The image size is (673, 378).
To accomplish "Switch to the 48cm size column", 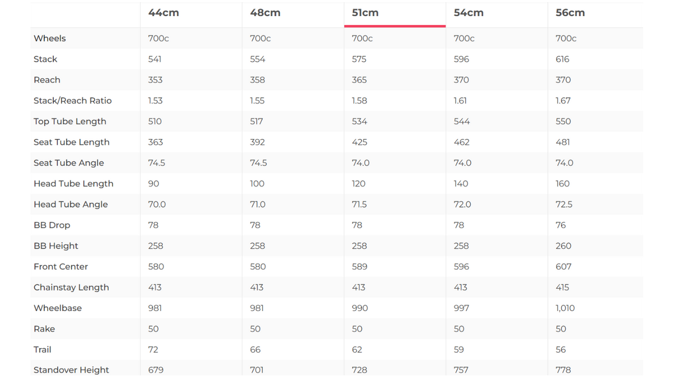I will tap(265, 13).
